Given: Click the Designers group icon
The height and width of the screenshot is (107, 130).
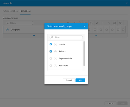Looking at the screenshot, I should [x=7, y=30].
